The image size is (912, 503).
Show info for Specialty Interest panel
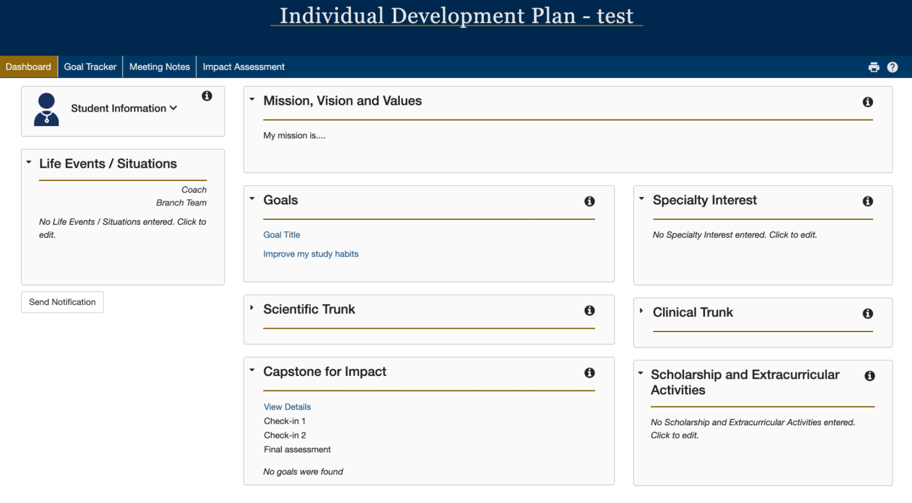pos(868,202)
